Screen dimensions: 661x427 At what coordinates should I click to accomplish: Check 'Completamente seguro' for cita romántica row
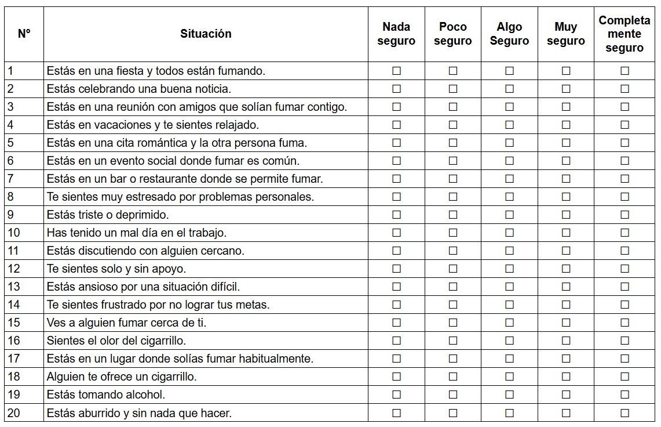click(625, 143)
